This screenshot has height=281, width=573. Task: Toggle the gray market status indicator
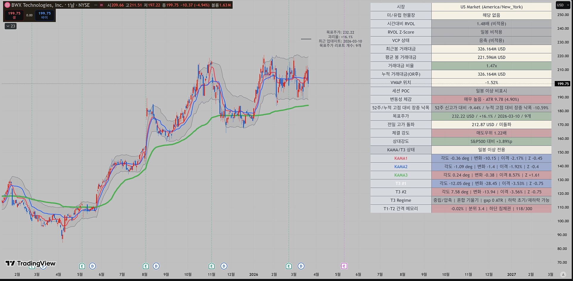coord(95,5)
